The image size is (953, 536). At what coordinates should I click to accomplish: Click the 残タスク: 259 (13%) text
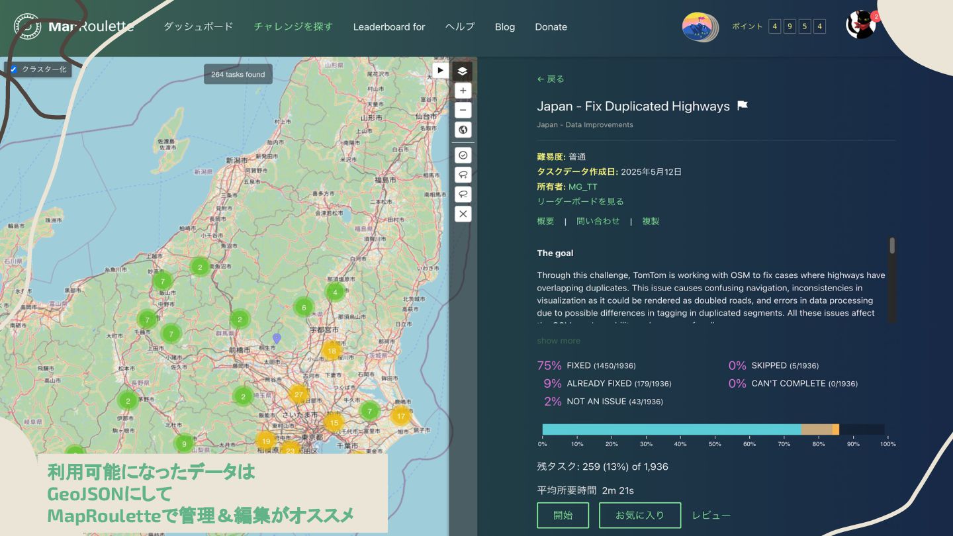click(602, 467)
